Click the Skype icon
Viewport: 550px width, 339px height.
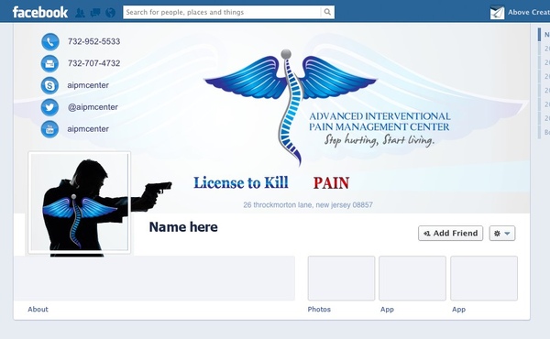pyautogui.click(x=49, y=85)
